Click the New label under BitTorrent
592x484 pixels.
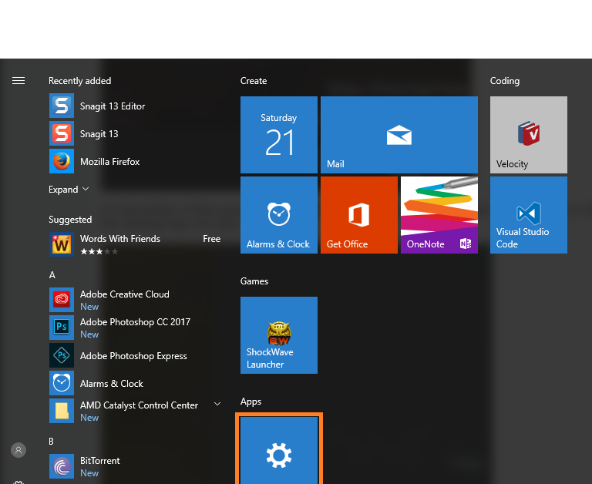click(89, 473)
